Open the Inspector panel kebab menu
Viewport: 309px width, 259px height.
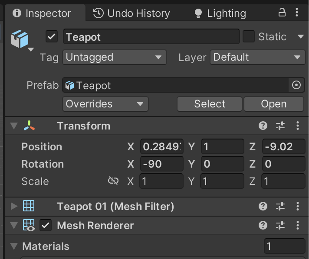pos(297,13)
